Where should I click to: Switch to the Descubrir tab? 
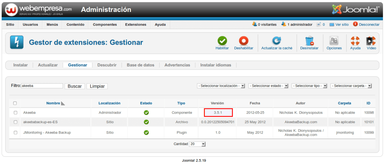pyautogui.click(x=107, y=65)
